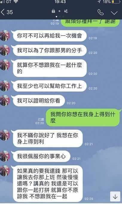Viewport: 122px width, 204px height.
Task: Select the message 我可以證明給你看
Action: [x=39, y=101]
